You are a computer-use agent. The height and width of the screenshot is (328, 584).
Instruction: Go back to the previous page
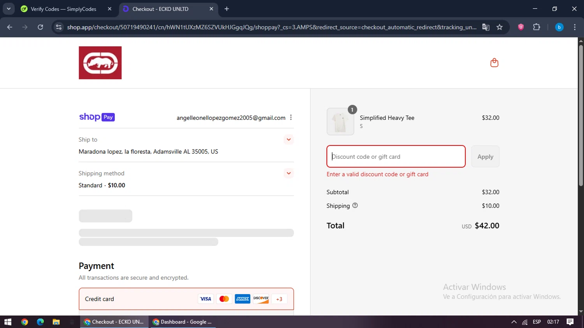10,27
